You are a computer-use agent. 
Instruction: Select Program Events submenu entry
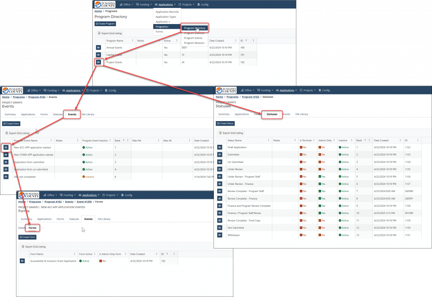193,38
